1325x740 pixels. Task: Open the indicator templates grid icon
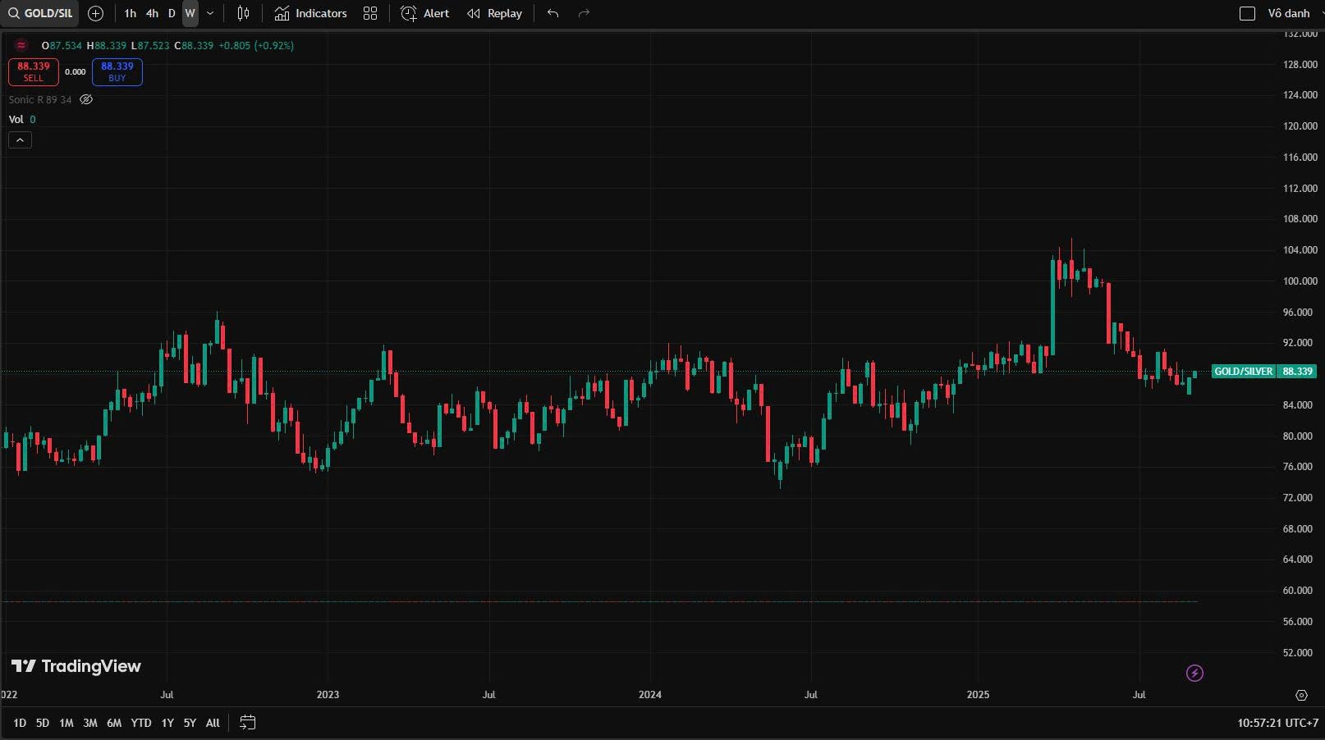tap(370, 13)
